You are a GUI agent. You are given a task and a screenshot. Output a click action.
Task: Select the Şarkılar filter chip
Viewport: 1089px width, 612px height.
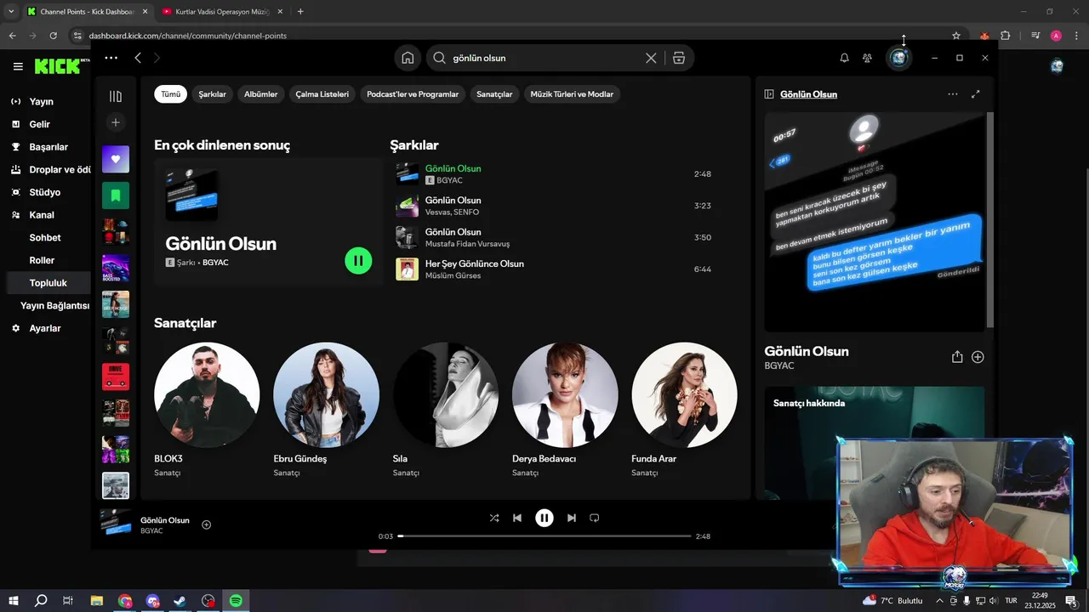pyautogui.click(x=213, y=94)
